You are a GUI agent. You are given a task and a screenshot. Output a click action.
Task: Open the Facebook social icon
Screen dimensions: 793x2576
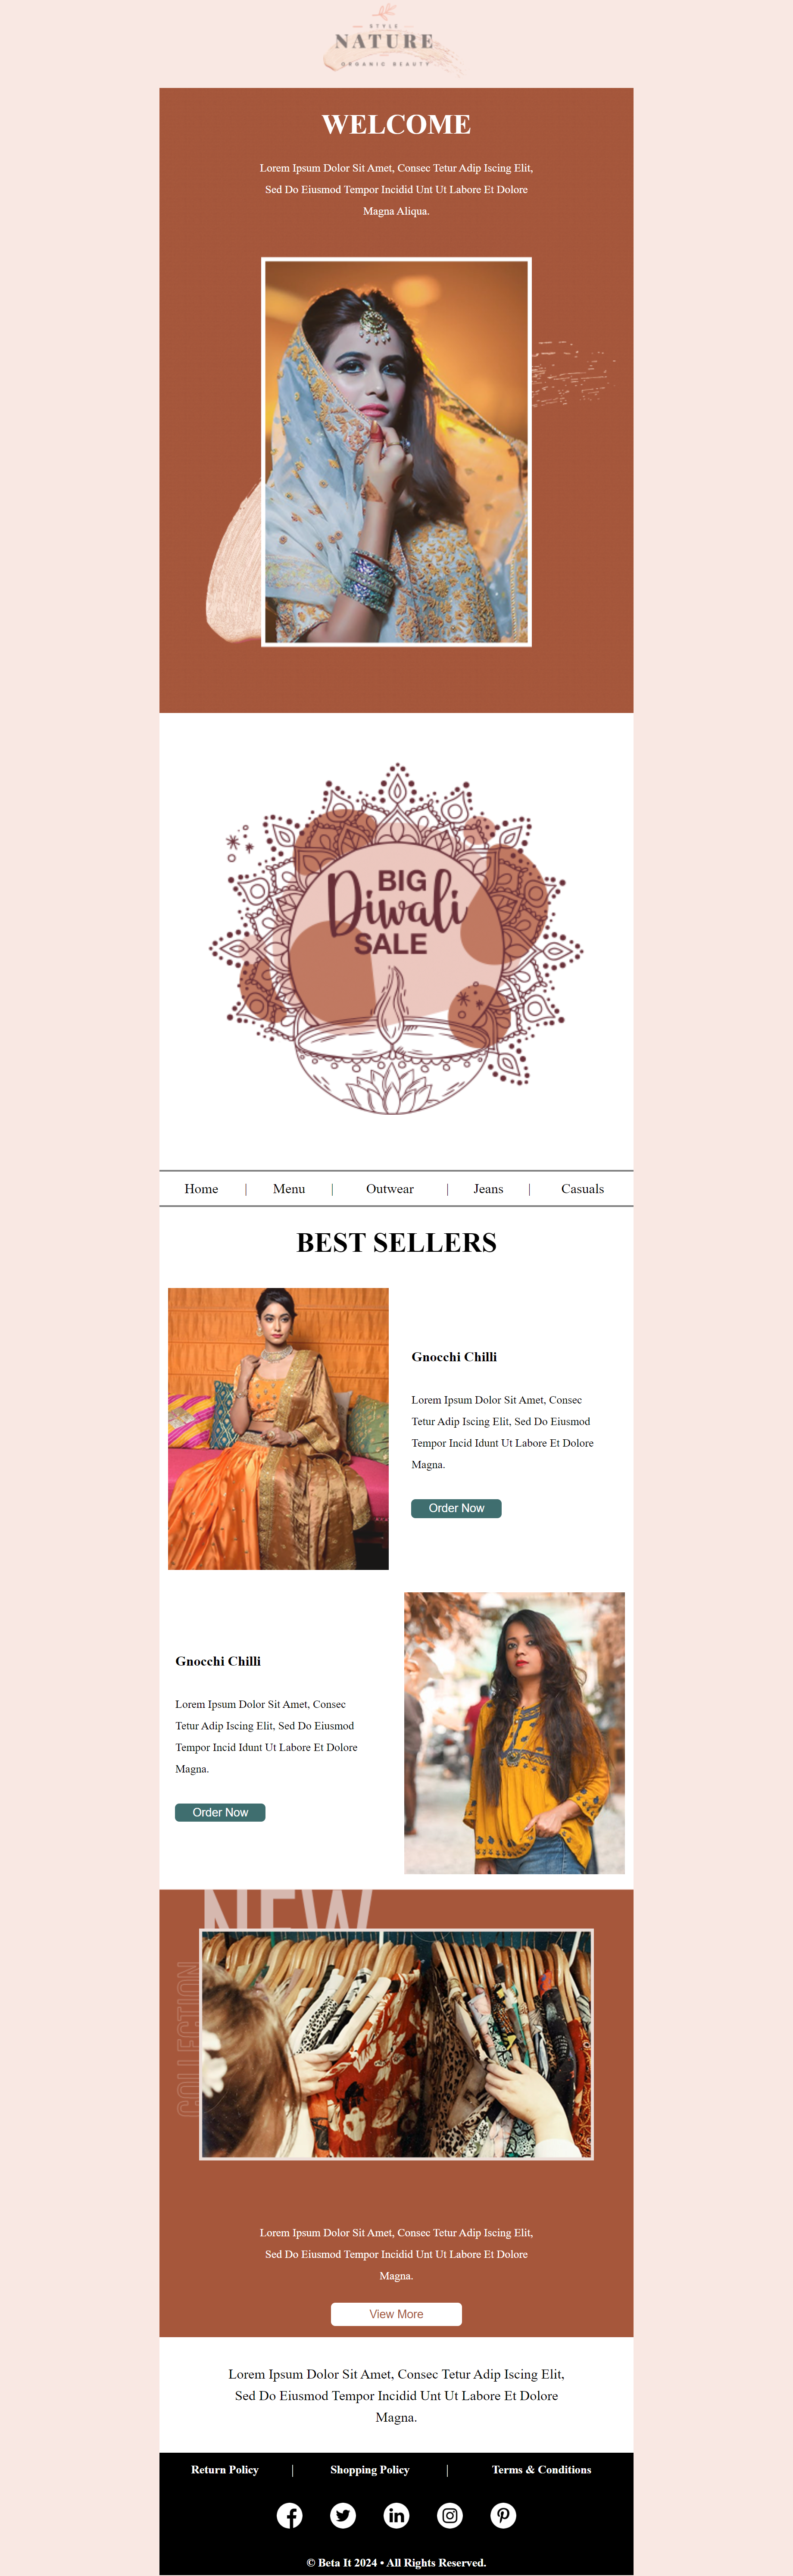[290, 2515]
